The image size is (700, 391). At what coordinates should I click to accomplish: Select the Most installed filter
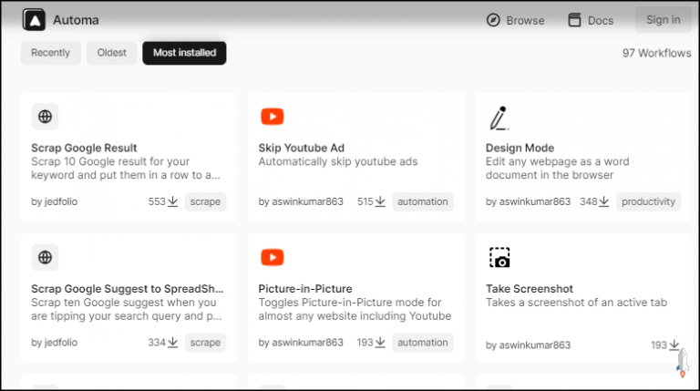tap(184, 53)
